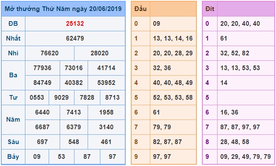The image size is (276, 166).
Task: Select the third prize number 40382
Action: click(x=74, y=82)
